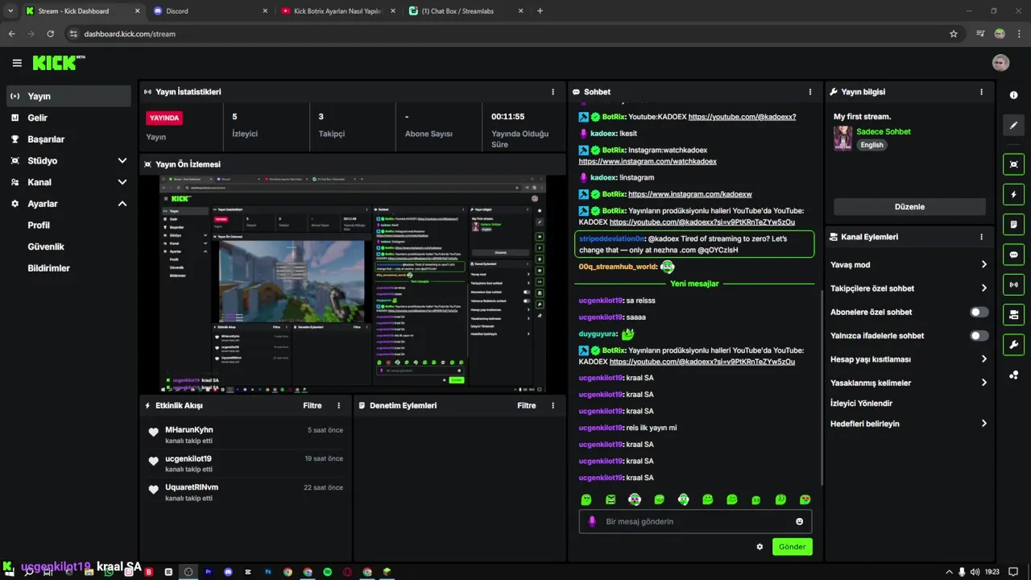
Task: Click the three-dots cluster icon in right sidebar
Action: click(1013, 375)
